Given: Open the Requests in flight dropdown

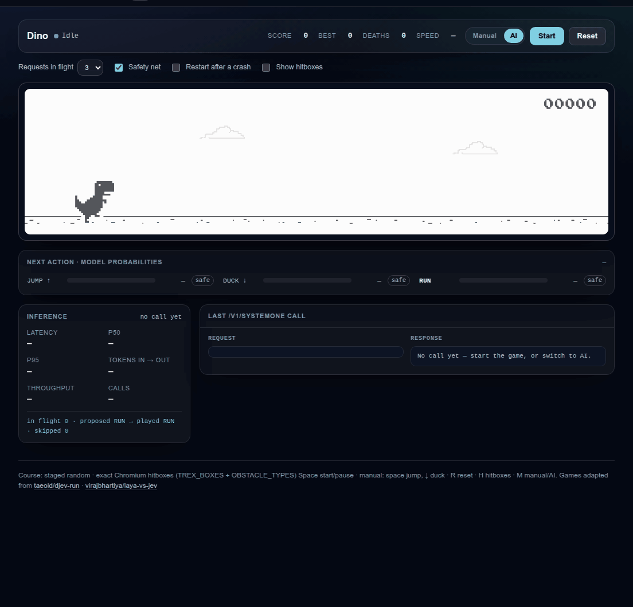Looking at the screenshot, I should (90, 68).
